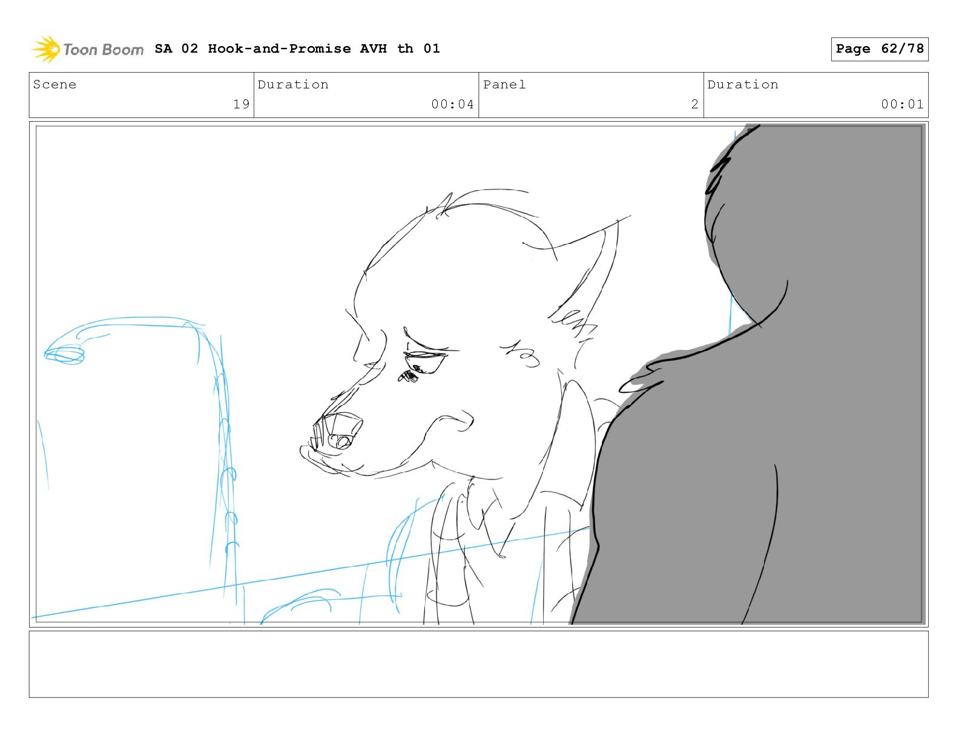Image resolution: width=959 pixels, height=741 pixels.
Task: Select the title text "SA 02 Hook-and-Promise AVH th 01"
Action: pyautogui.click(x=297, y=48)
